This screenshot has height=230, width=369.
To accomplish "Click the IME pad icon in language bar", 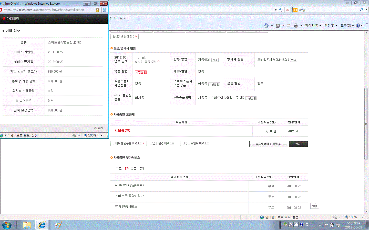I will tap(285, 224).
